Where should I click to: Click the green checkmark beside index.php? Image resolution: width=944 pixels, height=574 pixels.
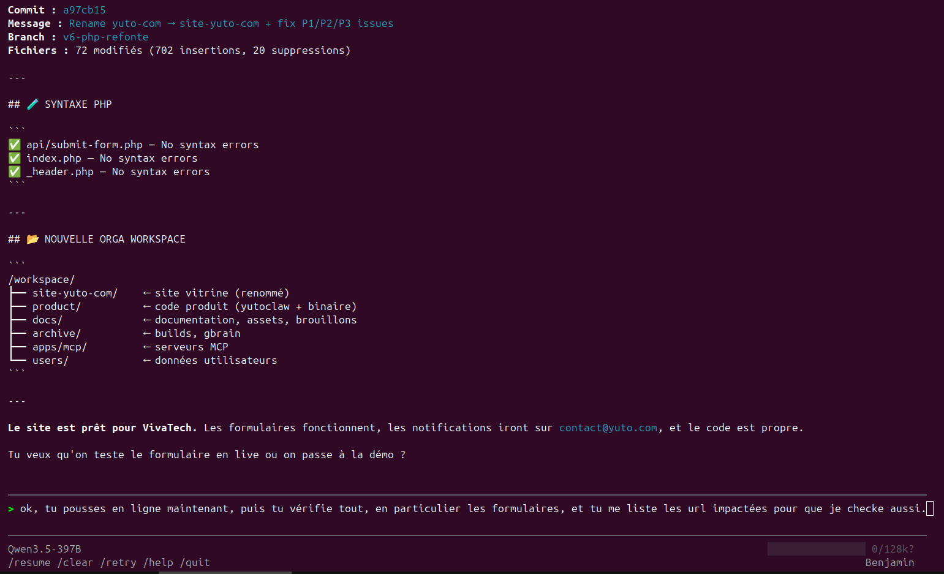point(14,158)
